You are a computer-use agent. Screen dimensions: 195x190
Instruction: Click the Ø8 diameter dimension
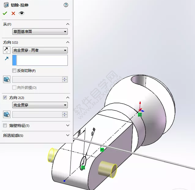pyautogui.click(x=93, y=132)
